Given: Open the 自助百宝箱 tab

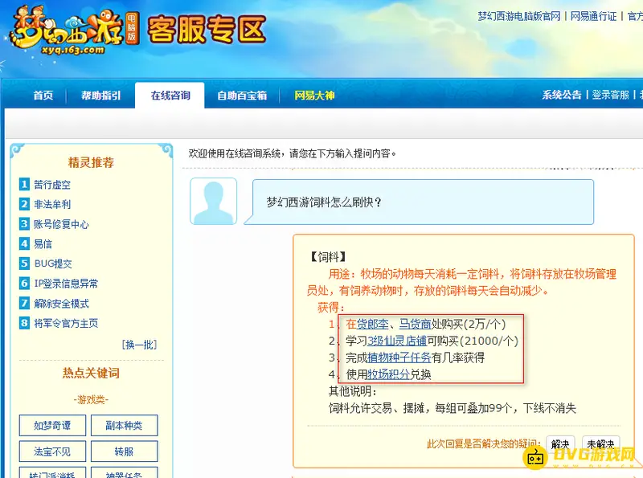Looking at the screenshot, I should click(x=242, y=96).
